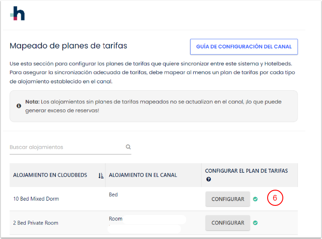Click the Bed channel accommodation cell

[x=153, y=199]
